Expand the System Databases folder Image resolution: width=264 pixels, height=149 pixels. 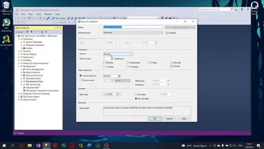(x=21, y=42)
